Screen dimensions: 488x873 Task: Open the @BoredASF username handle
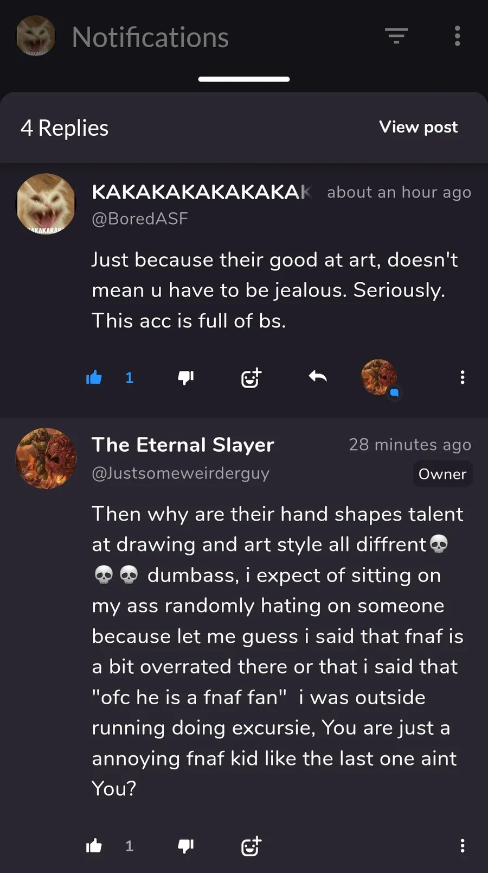point(140,219)
